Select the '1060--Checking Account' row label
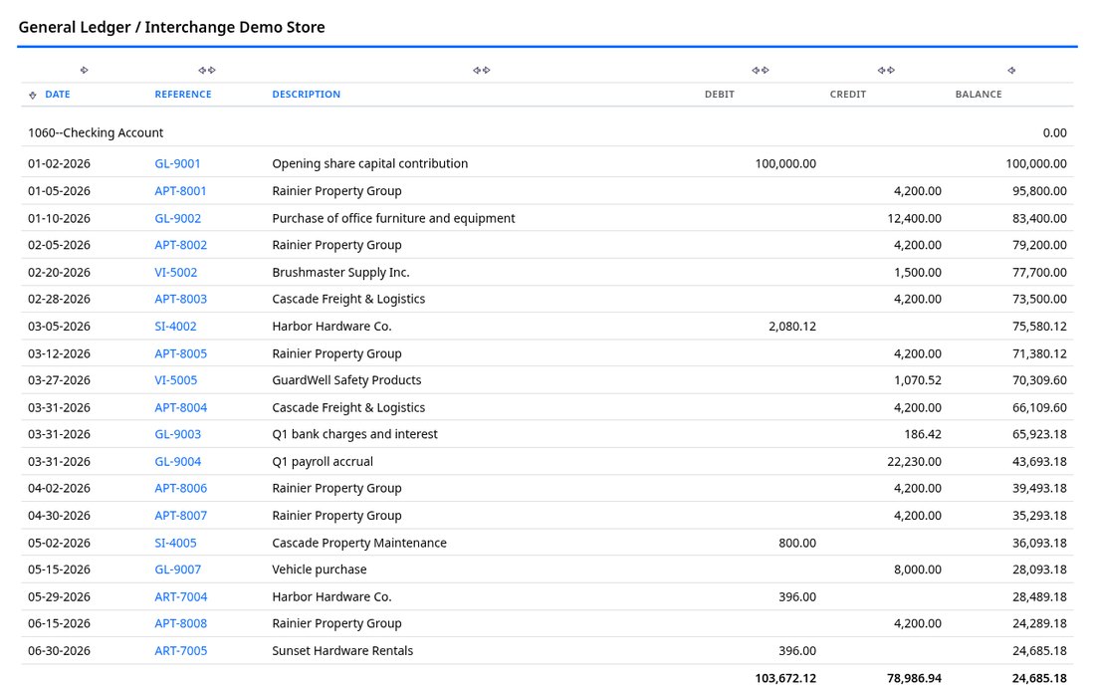The image size is (1095, 685). [96, 132]
